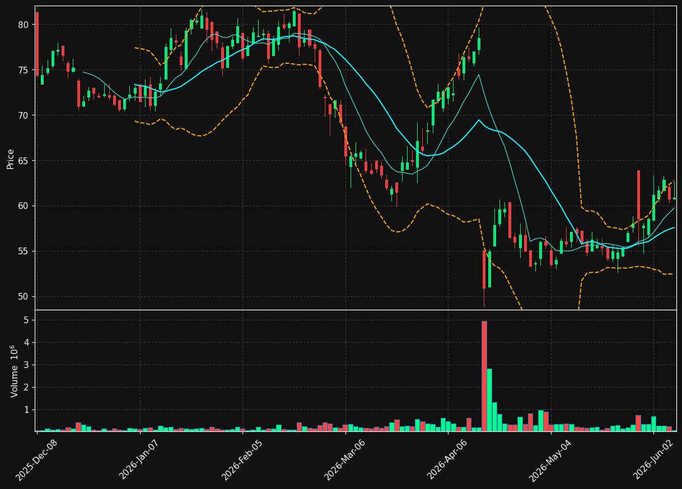Select the 2026-Mar-06 date label
This screenshot has width=682, height=489.
(345, 460)
